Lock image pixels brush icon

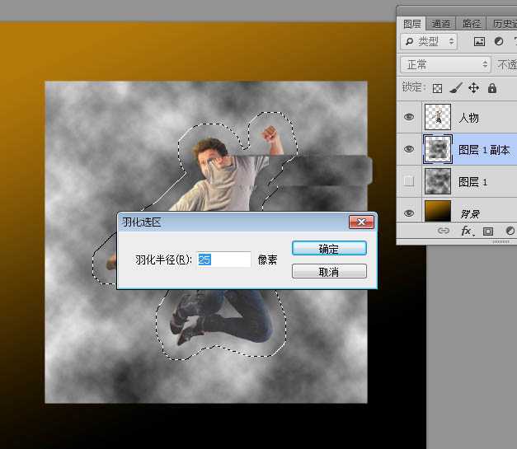[x=456, y=88]
